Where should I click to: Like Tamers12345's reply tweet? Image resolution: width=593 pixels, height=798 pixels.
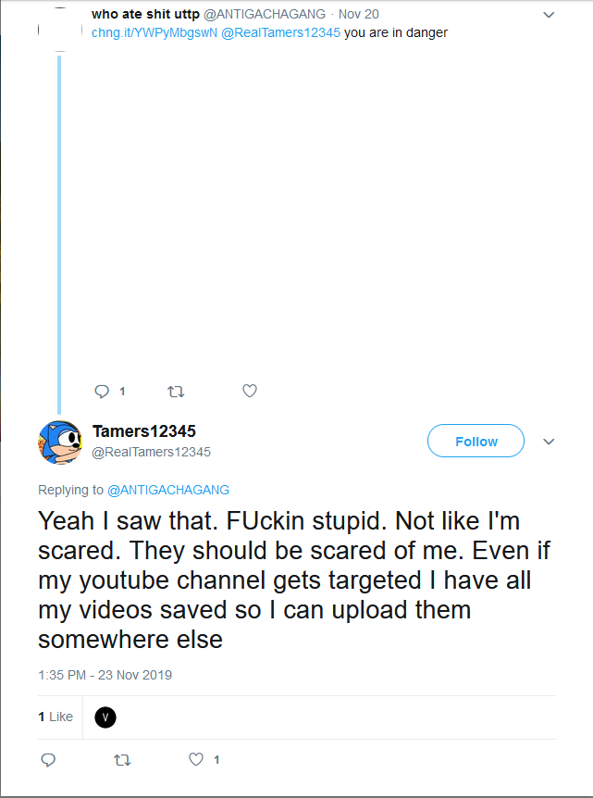pos(196,760)
